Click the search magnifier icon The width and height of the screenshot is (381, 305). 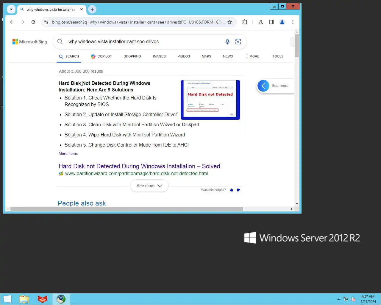(x=60, y=42)
